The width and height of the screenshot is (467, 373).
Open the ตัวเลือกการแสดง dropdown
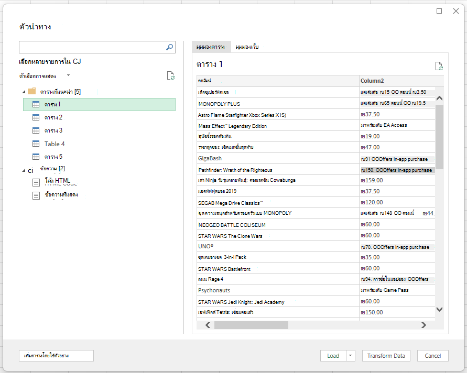click(68, 75)
